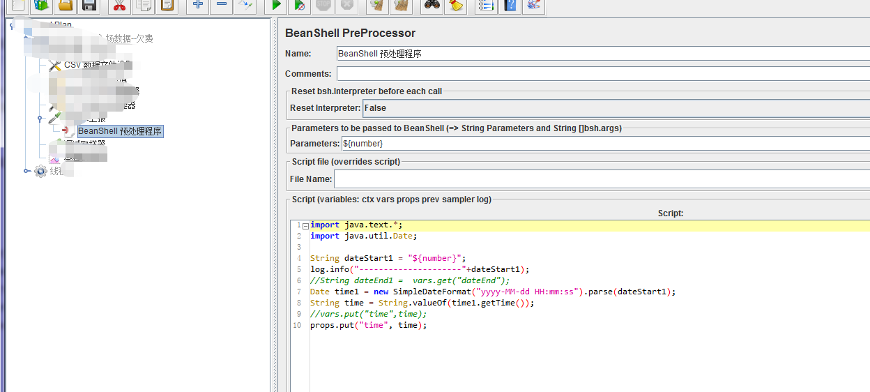Screen dimensions: 870x392
Task: Open the Function Helper list icon
Action: click(486, 6)
